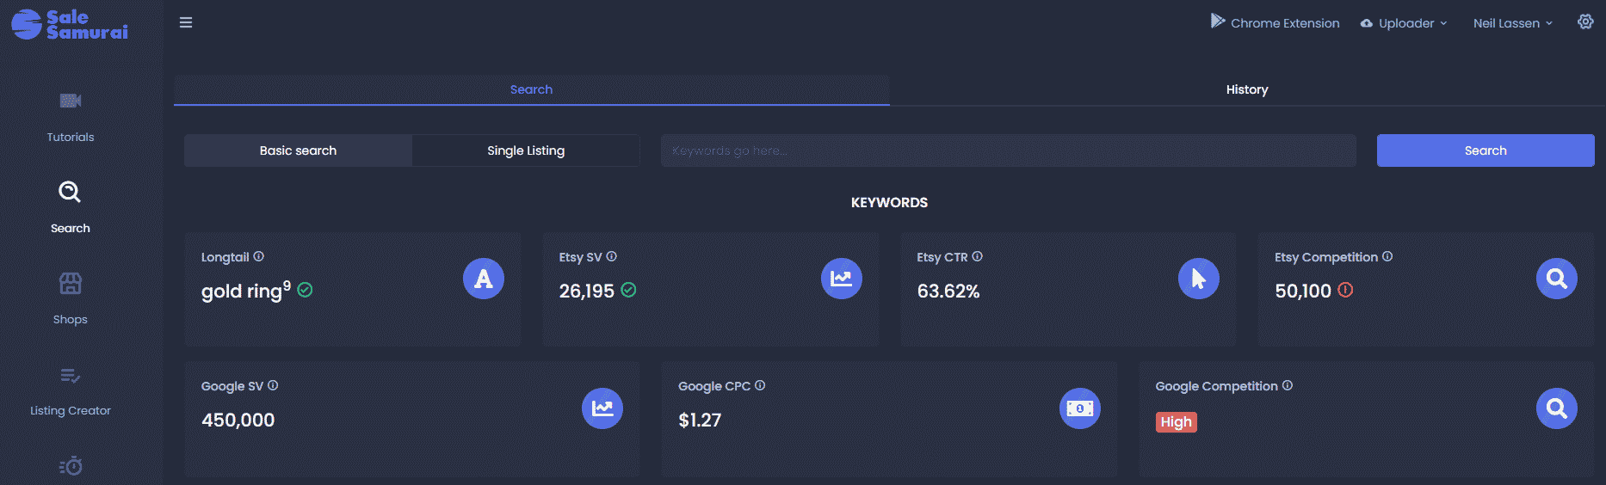Click the Google Competition magnifier icon
This screenshot has width=1606, height=485.
[1557, 408]
